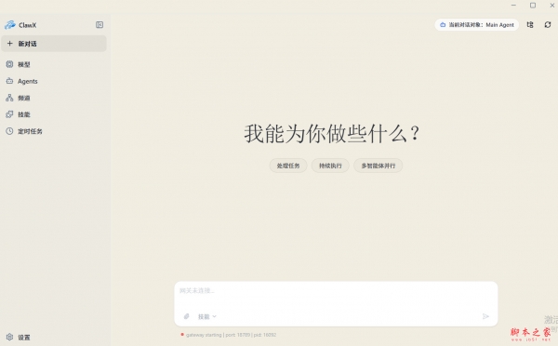Collapse the sidebar with the panel icon
The image size is (558, 346).
(x=100, y=24)
